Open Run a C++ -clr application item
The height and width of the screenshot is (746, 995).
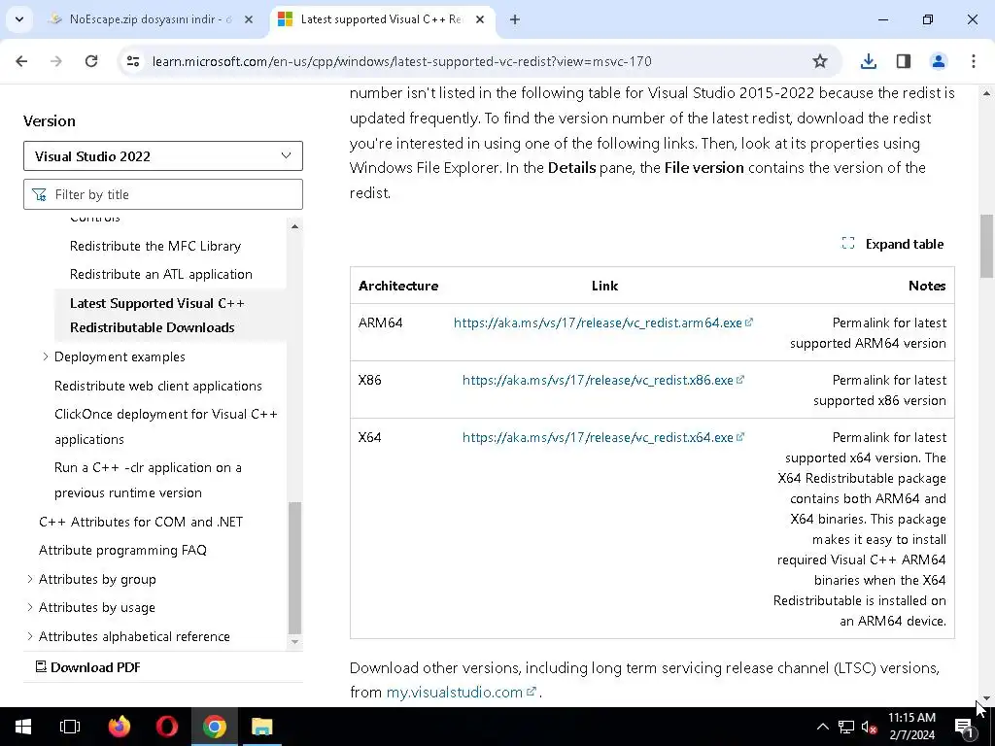(x=148, y=480)
